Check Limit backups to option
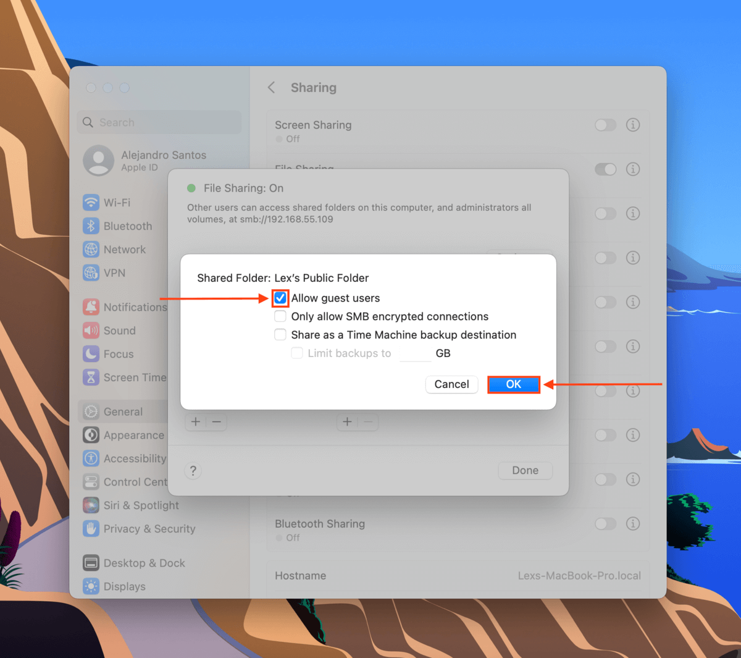This screenshot has height=658, width=741. click(x=297, y=353)
